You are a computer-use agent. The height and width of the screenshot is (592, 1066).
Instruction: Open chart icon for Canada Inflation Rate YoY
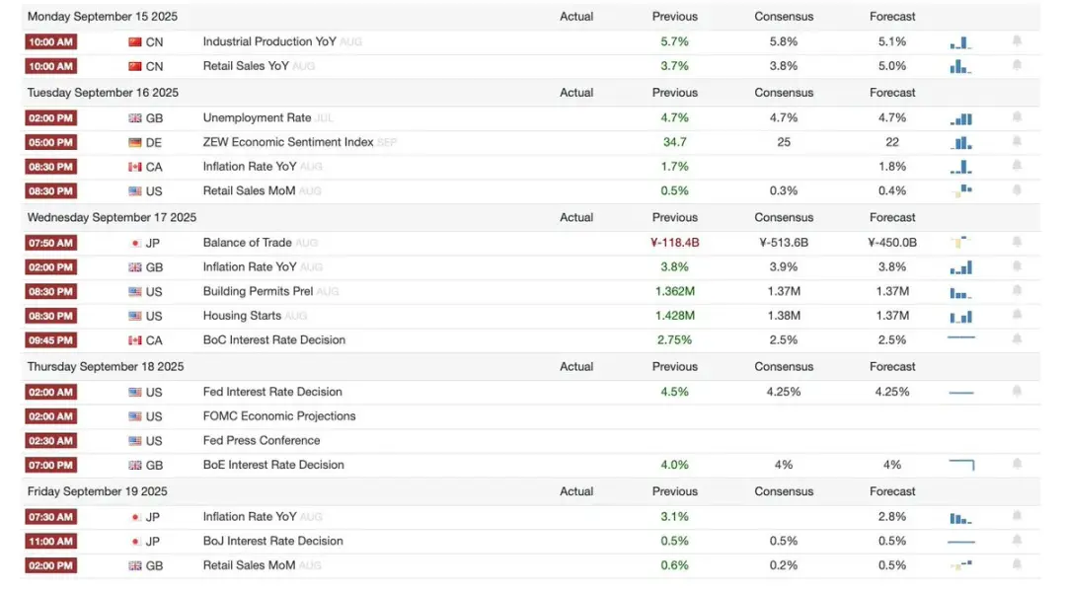960,167
